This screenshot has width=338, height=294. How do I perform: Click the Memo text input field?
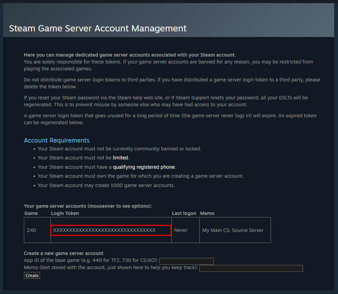click(251, 268)
